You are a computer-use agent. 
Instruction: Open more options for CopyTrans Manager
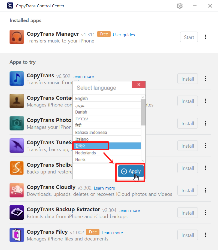[205, 37]
